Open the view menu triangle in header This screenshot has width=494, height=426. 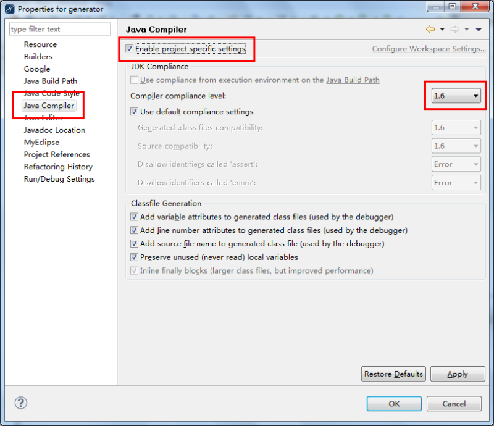(x=479, y=30)
